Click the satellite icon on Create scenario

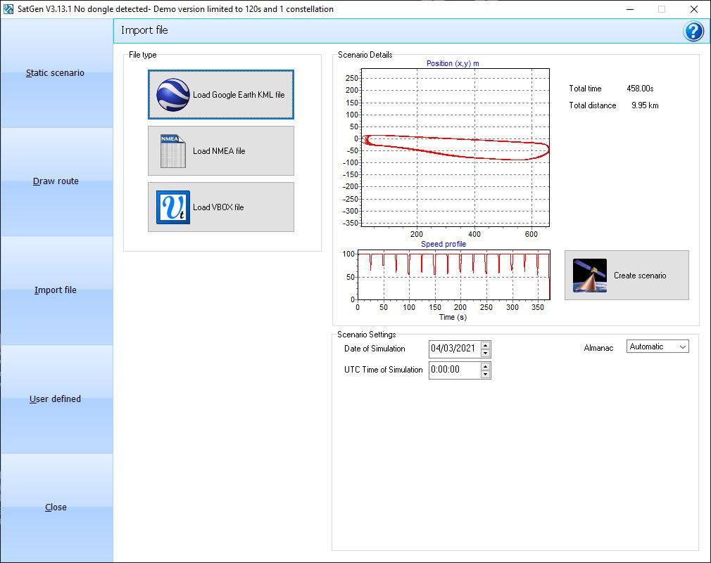coord(589,274)
